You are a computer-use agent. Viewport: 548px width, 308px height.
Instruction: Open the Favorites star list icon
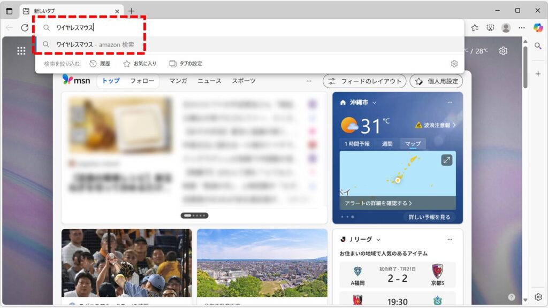coord(475,28)
